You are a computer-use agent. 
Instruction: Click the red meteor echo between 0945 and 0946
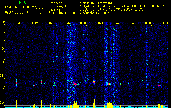(x=94, y=82)
